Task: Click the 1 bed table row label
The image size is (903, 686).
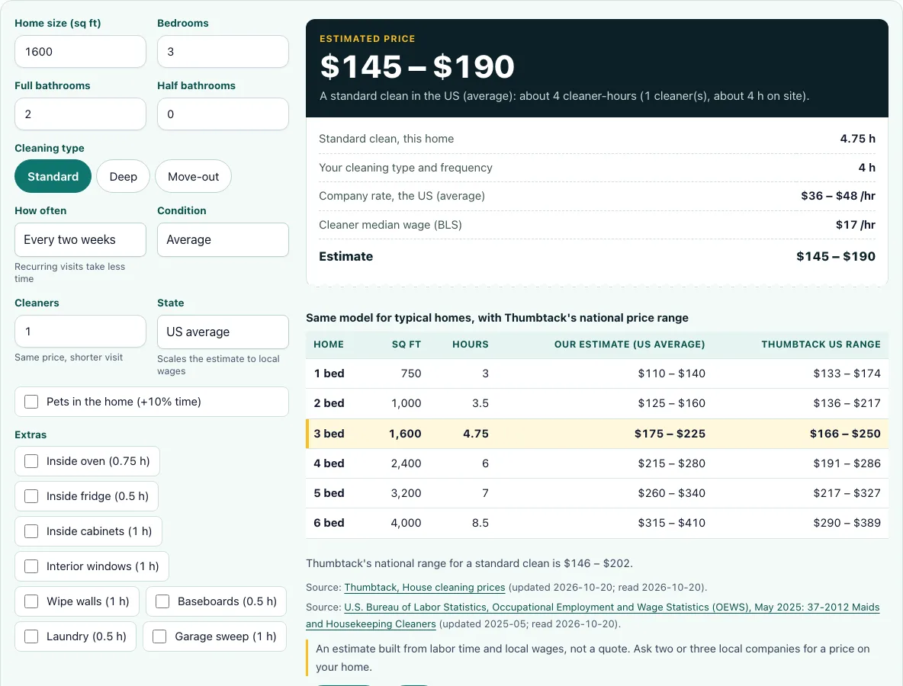Action: point(329,373)
